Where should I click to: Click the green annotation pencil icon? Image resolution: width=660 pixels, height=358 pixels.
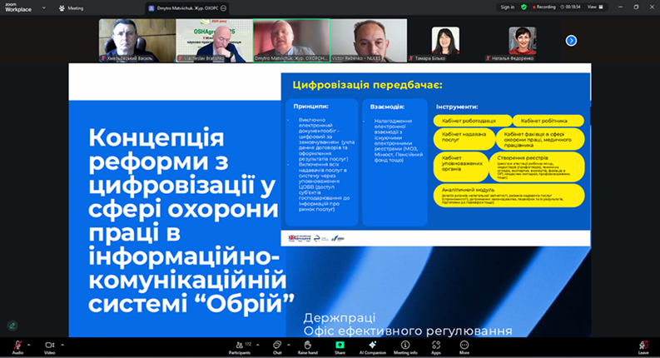point(12,326)
